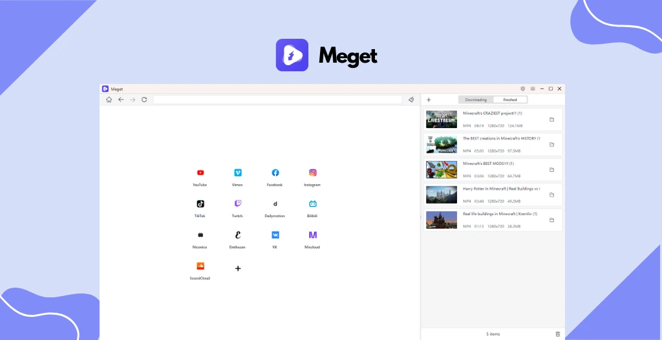This screenshot has width=662, height=340.
Task: Open folder for Harry Potter in Minecraft
Action: coord(551,195)
